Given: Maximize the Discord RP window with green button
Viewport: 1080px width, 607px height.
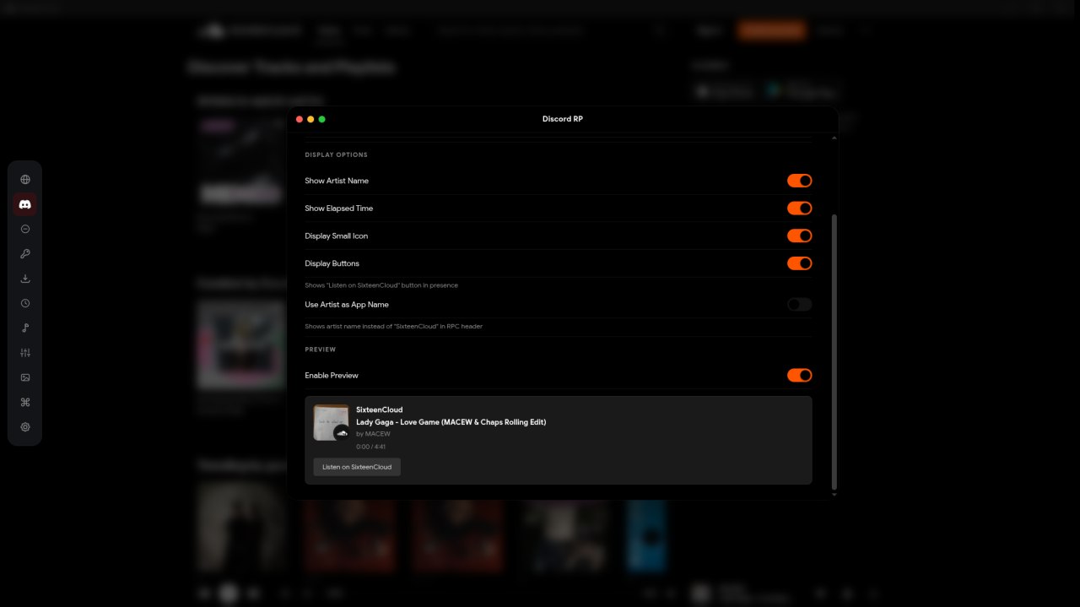Looking at the screenshot, I should (x=321, y=119).
